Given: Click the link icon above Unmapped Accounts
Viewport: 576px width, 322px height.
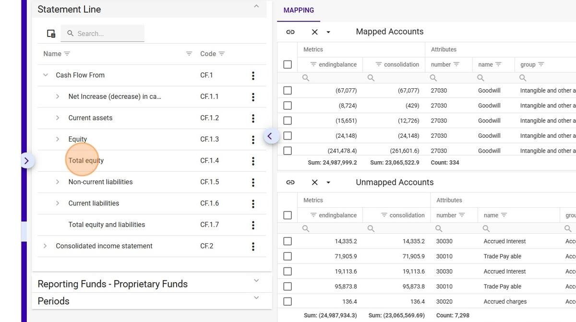Looking at the screenshot, I should [290, 182].
